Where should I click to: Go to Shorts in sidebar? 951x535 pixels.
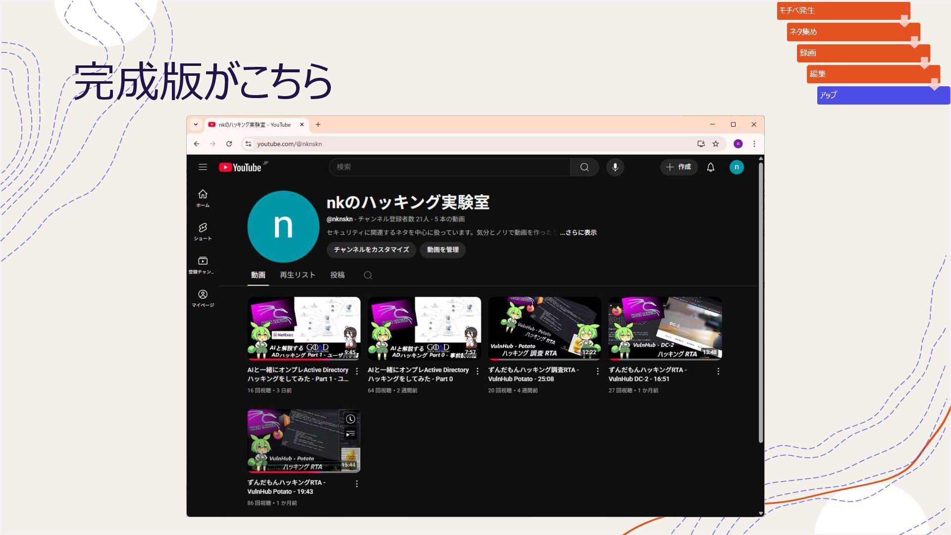203,231
